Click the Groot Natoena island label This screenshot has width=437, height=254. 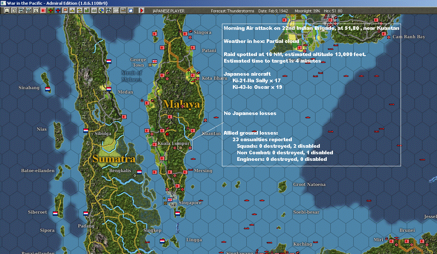coord(309,184)
